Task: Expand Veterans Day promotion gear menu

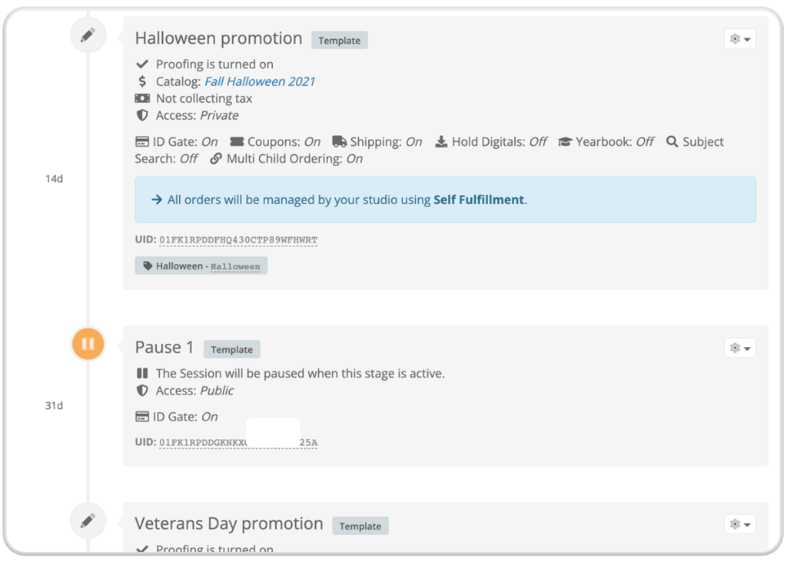Action: point(740,524)
